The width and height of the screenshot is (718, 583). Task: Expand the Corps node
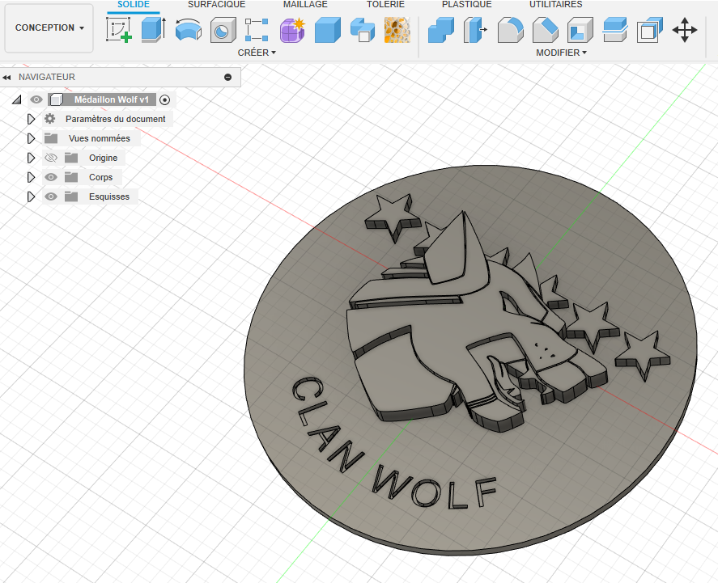(31, 177)
